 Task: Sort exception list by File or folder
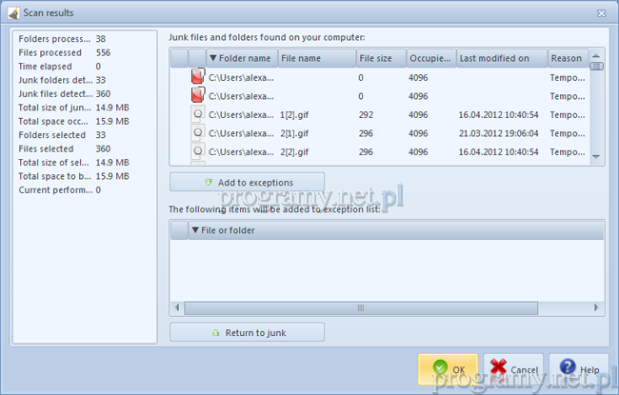(195, 230)
